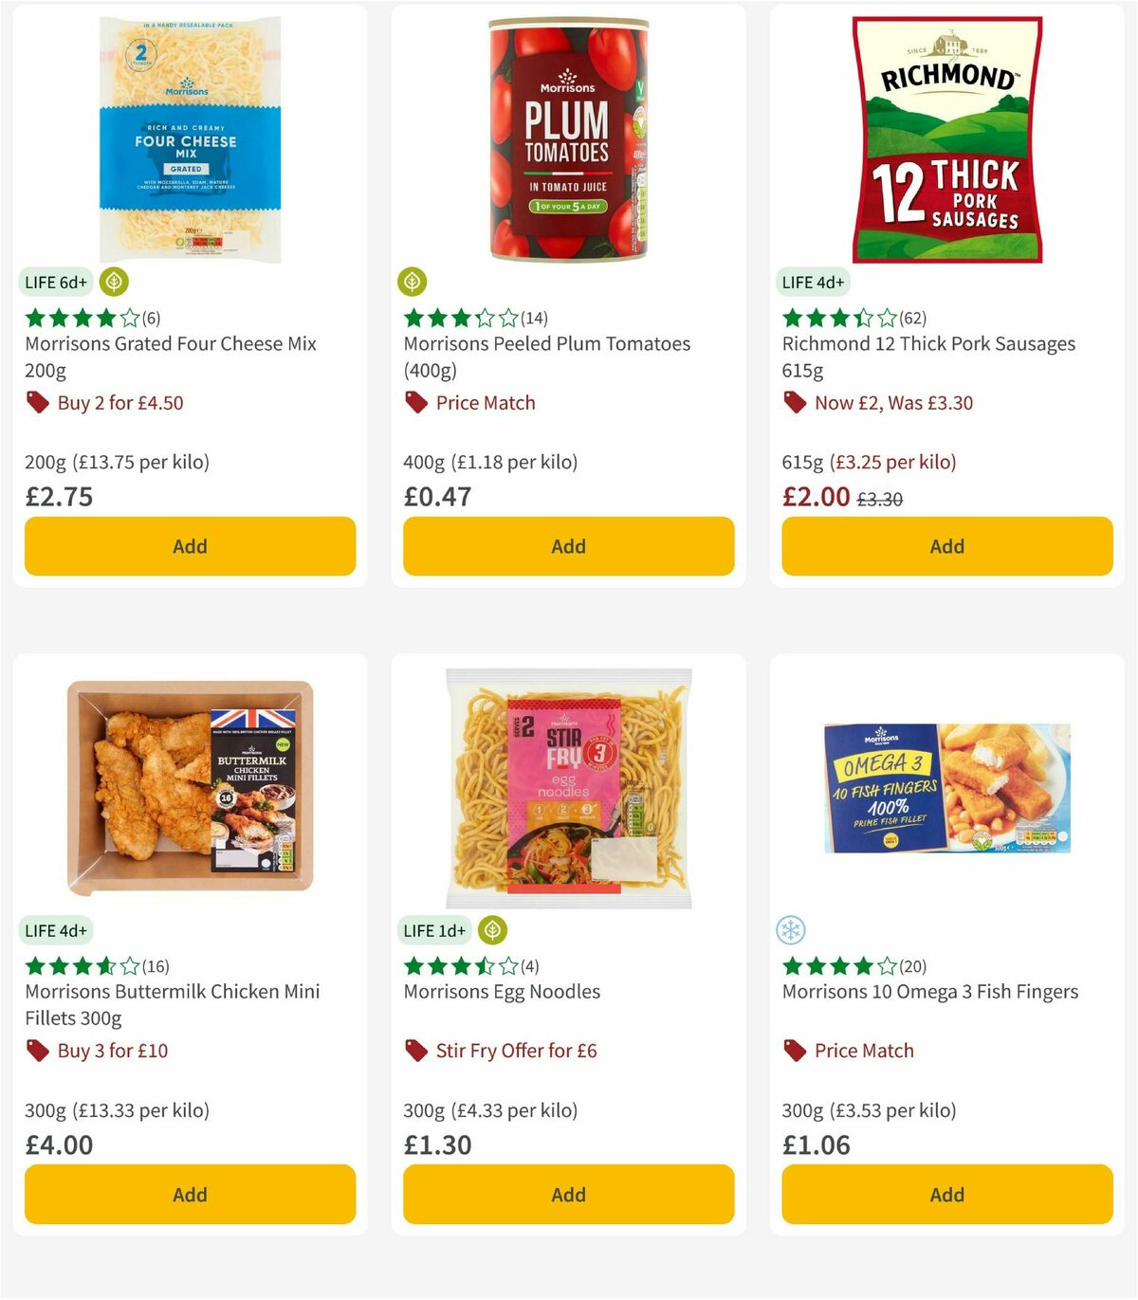The image size is (1138, 1300).
Task: Click the tag icon next to Price Match on fish fingers
Action: 794,1051
